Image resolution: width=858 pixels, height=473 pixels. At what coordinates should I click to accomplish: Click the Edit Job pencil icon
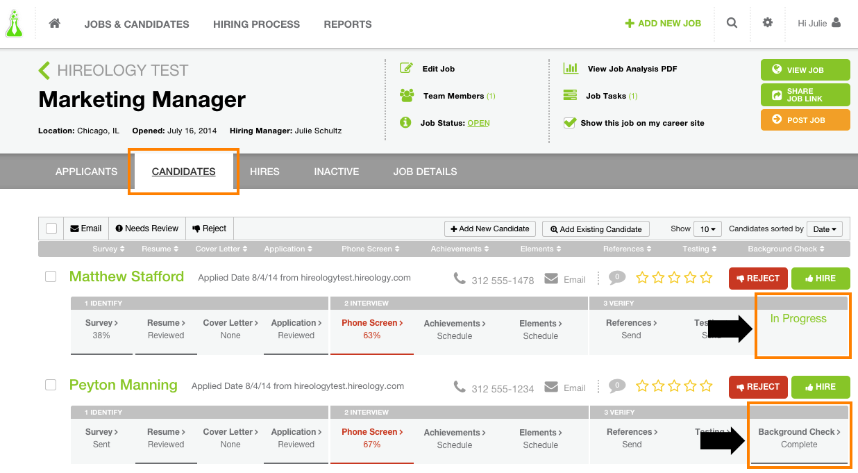pos(406,68)
